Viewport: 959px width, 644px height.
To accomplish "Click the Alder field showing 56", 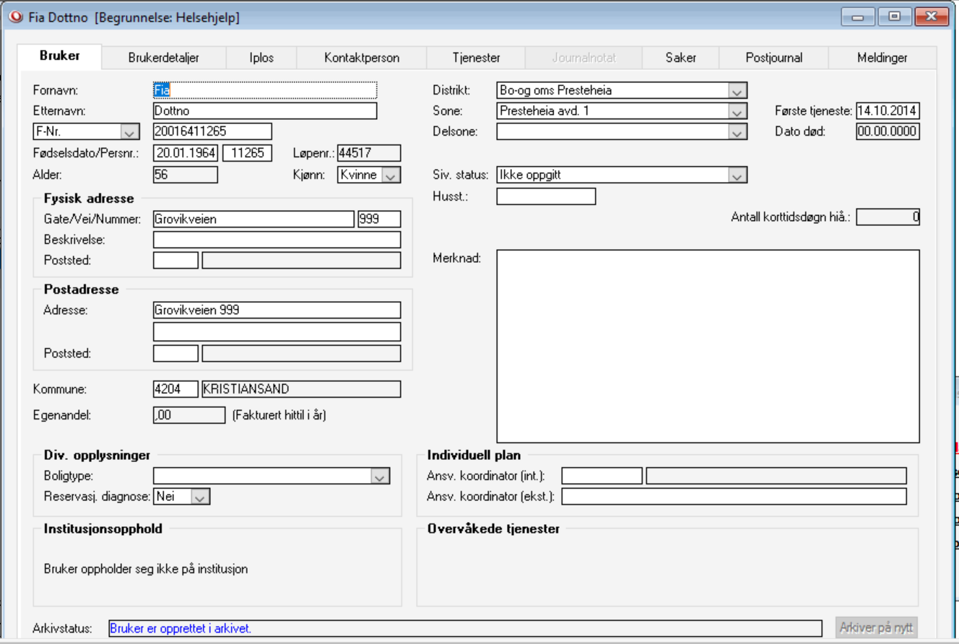I will (x=185, y=174).
